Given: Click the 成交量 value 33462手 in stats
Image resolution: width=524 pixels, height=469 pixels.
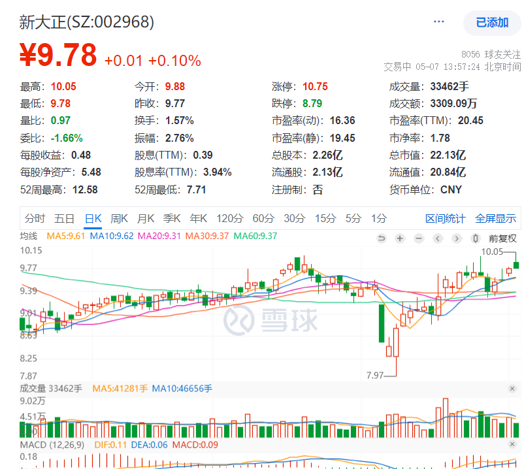Looking at the screenshot, I should click(450, 87).
